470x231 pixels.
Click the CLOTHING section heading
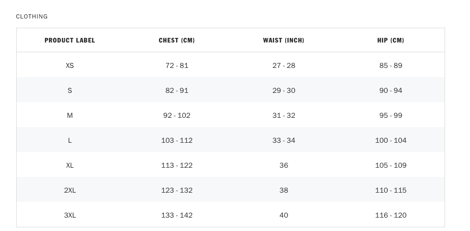point(32,17)
